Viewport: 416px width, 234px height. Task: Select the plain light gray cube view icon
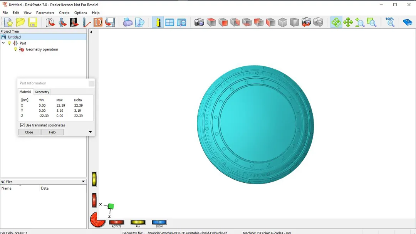[283, 22]
